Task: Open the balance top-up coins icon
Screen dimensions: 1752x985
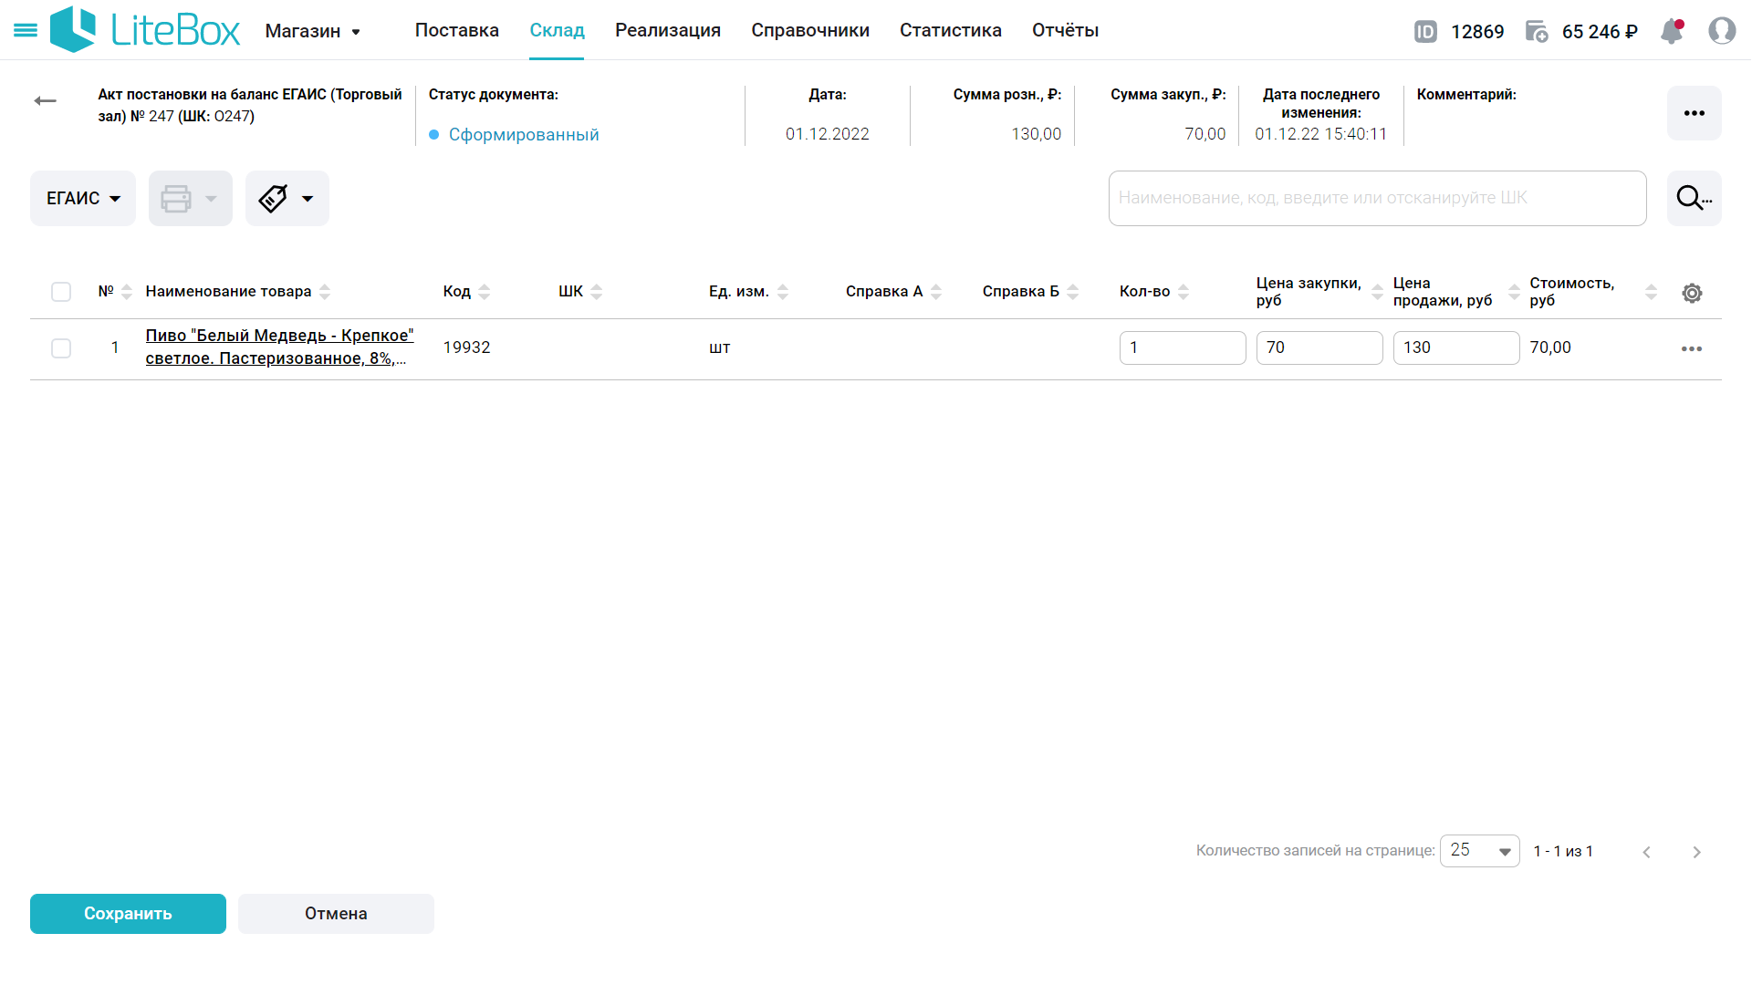Action: (x=1537, y=32)
